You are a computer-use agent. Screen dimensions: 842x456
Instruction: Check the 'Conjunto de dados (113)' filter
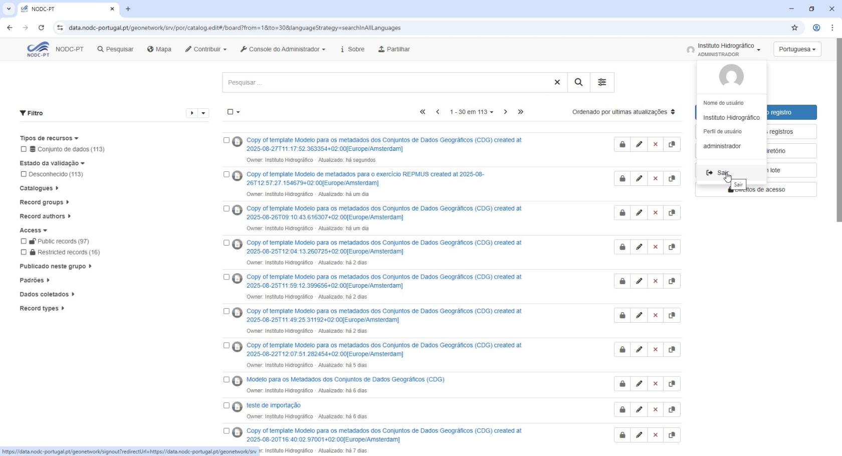pos(24,149)
